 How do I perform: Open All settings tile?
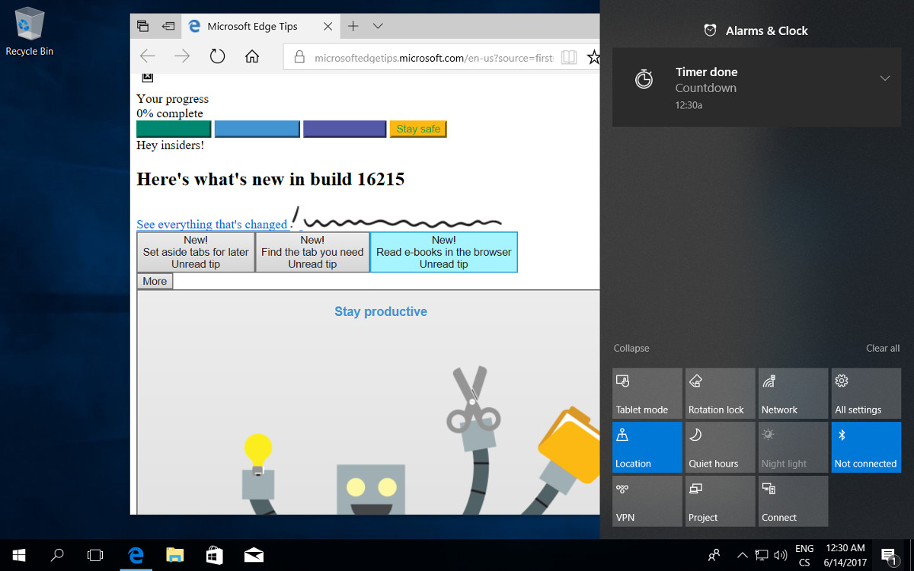click(866, 394)
